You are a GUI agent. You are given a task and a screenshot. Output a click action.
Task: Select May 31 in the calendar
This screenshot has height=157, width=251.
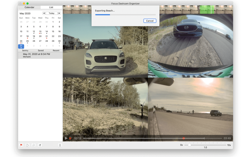click(21, 46)
